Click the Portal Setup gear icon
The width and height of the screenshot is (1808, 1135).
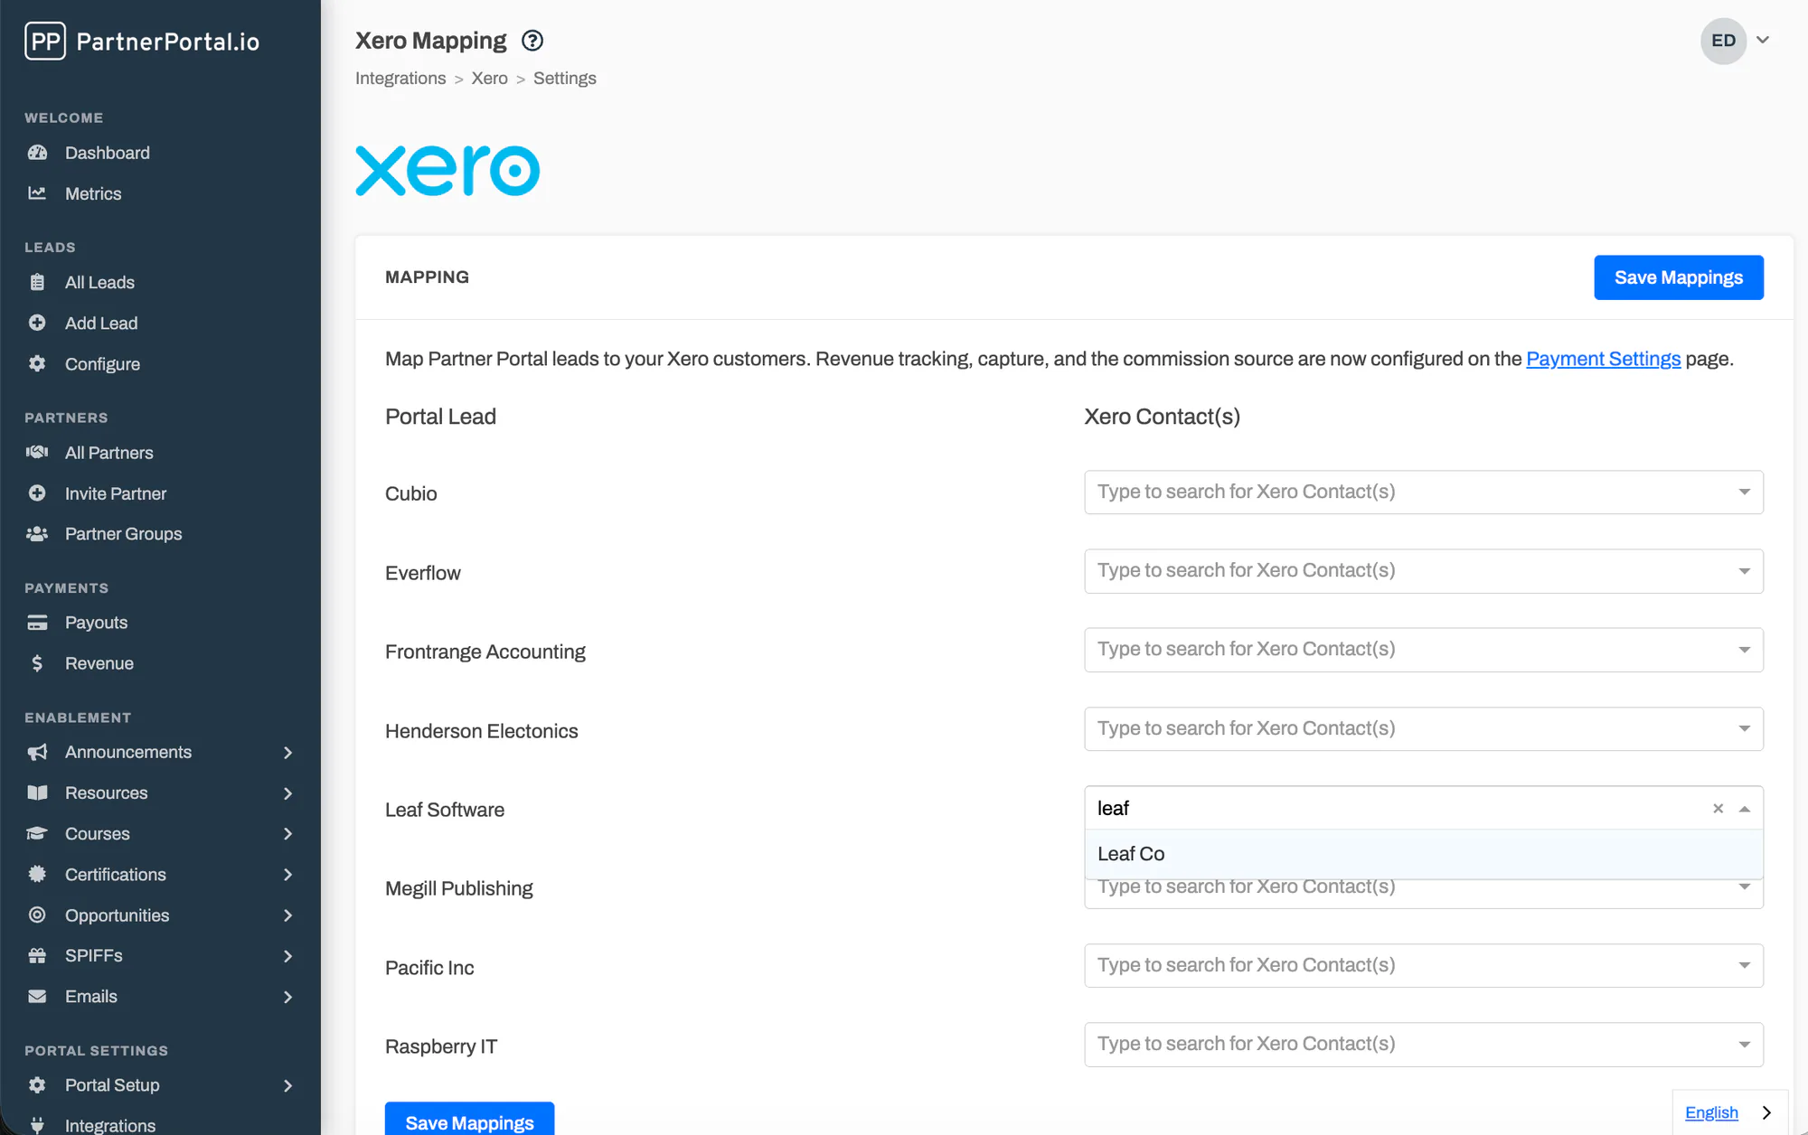[x=37, y=1084]
